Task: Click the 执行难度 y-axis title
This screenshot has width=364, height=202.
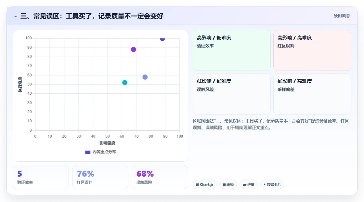Action: point(20,84)
